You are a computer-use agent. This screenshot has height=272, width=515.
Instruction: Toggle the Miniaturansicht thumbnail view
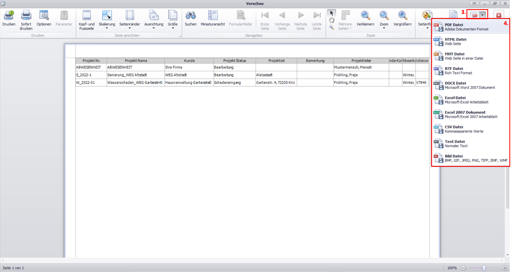[212, 16]
